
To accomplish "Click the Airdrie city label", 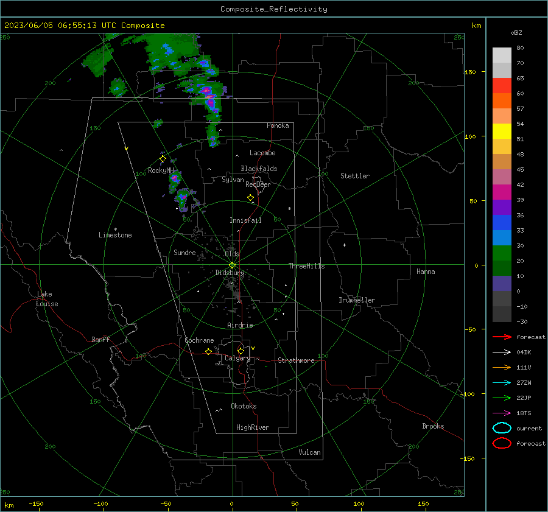I will point(240,325).
